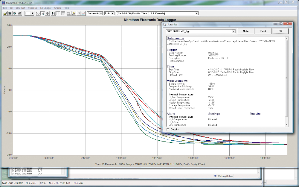The width and height of the screenshot is (299, 187).
Task: Click the legend list toolbar icon
Action: point(54,13)
